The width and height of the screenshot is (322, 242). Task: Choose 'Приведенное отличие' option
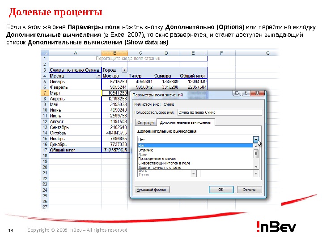coord(195,159)
